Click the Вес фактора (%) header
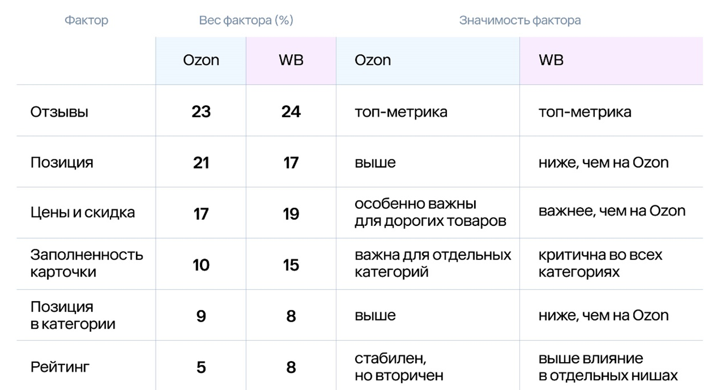Screen dimensions: 709x390 tap(246, 21)
